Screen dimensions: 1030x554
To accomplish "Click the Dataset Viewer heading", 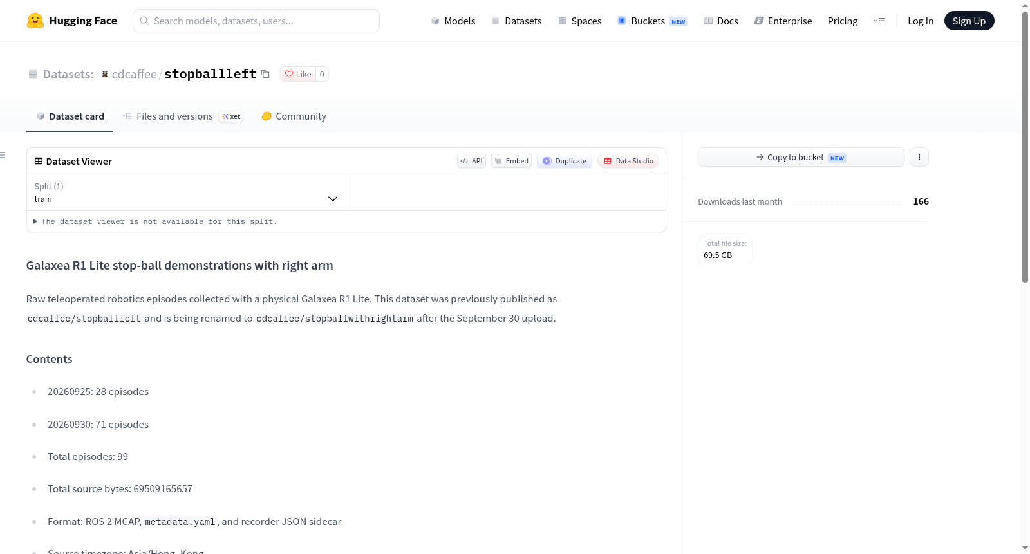I will tap(79, 161).
